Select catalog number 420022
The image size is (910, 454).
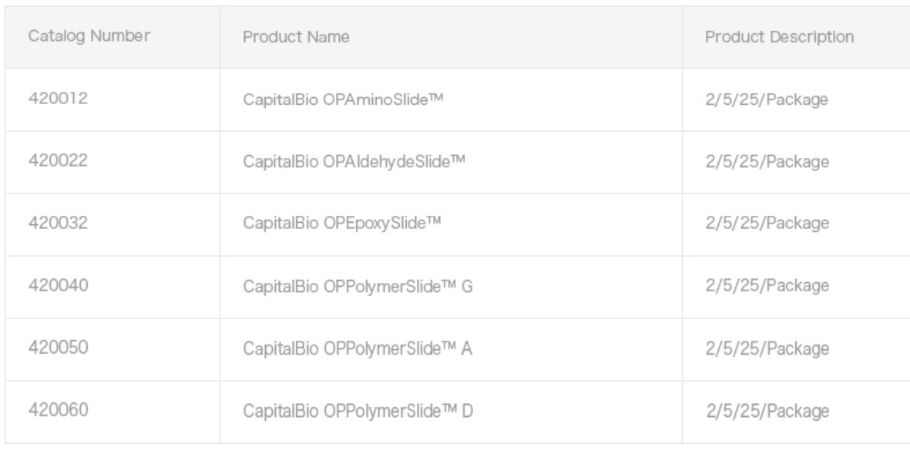[x=58, y=160]
